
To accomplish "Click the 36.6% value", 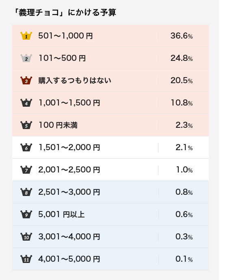I will point(182,36).
